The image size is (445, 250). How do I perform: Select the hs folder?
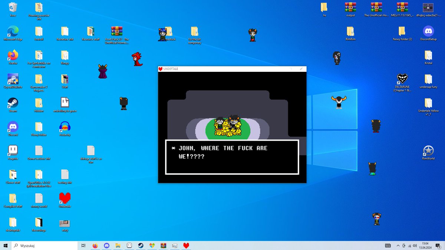(x=324, y=9)
